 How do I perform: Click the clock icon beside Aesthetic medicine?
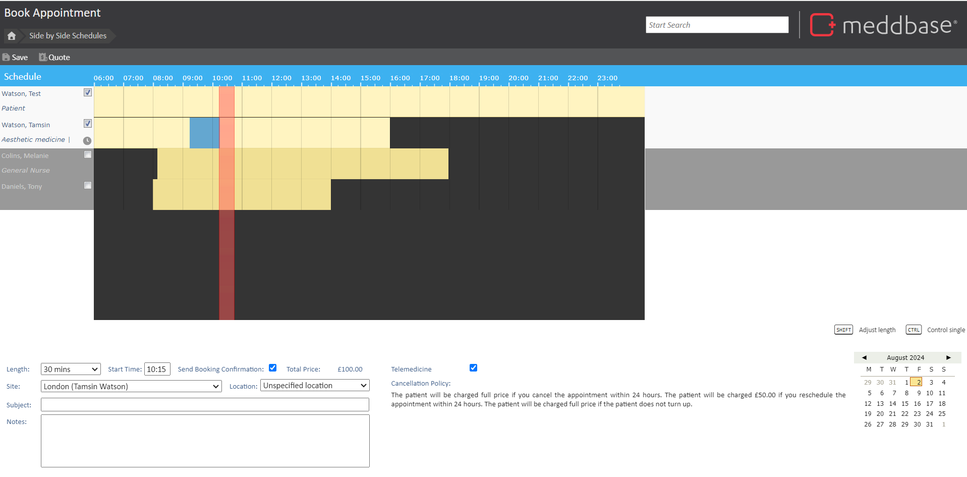click(87, 141)
